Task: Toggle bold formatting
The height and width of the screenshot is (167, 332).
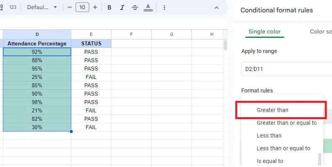Action: click(109, 7)
